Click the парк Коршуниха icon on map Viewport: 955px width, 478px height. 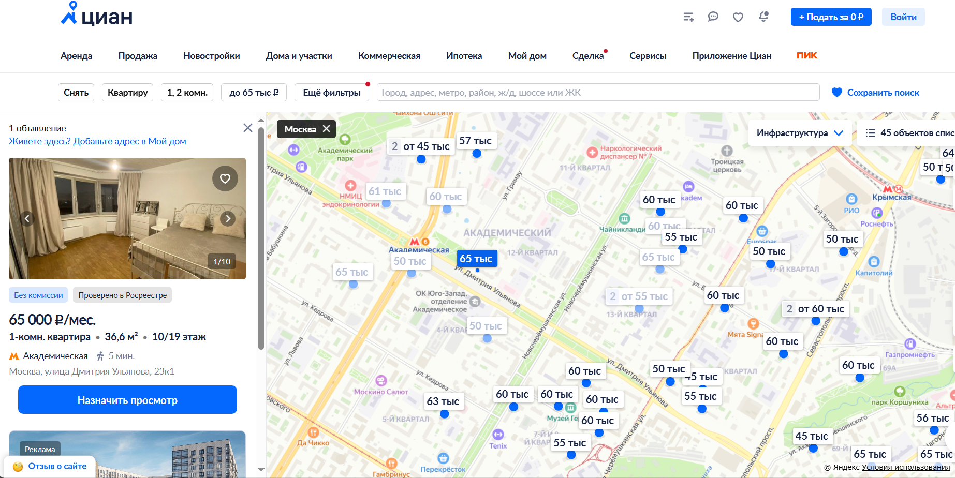coord(900,392)
